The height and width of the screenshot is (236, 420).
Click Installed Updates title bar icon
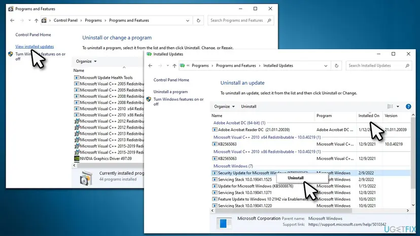(149, 54)
